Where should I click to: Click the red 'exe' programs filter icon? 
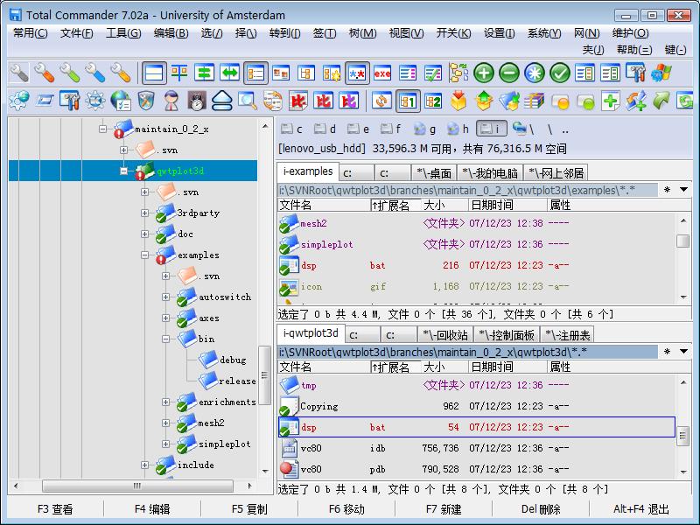[382, 73]
